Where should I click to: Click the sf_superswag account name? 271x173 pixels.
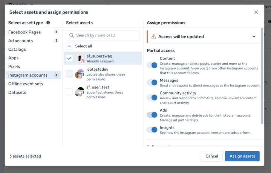(100, 56)
